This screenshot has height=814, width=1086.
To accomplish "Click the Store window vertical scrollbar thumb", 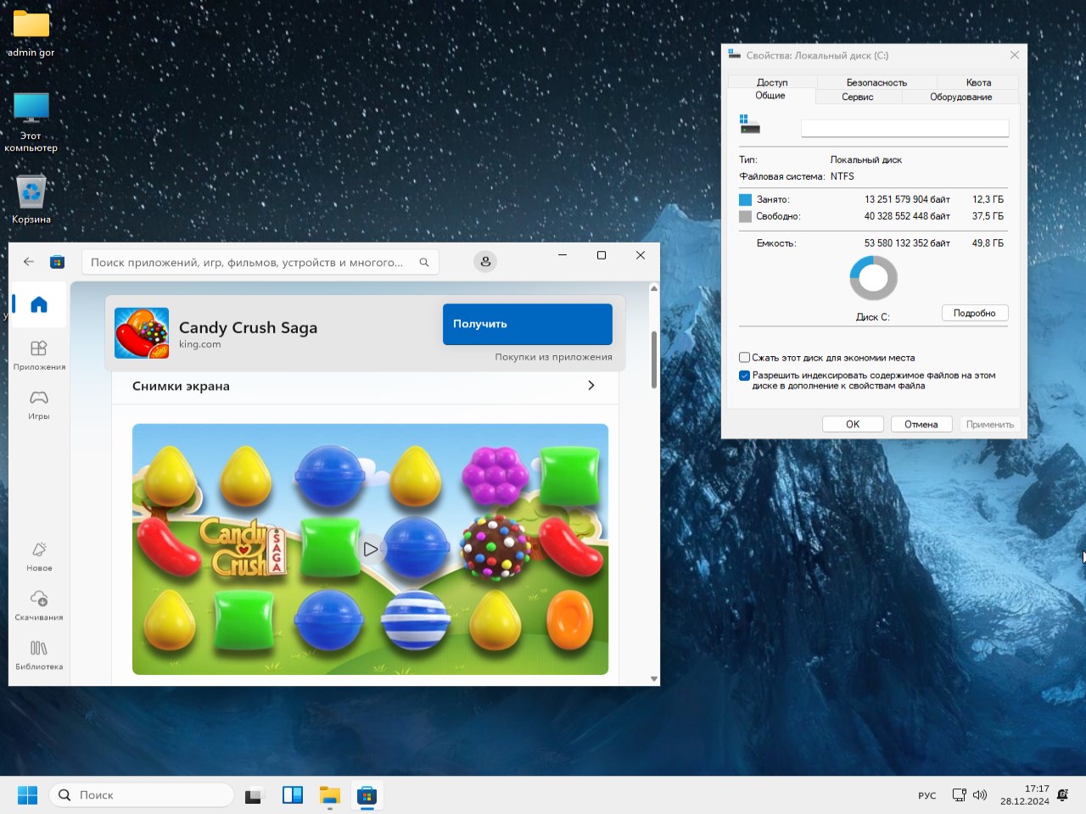I will (654, 360).
